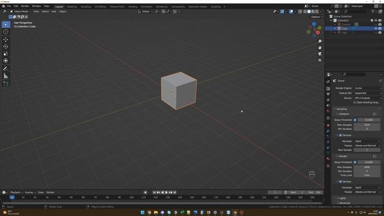
Task: Toggle Render Noise Threshold checkbox
Action: tap(355, 162)
